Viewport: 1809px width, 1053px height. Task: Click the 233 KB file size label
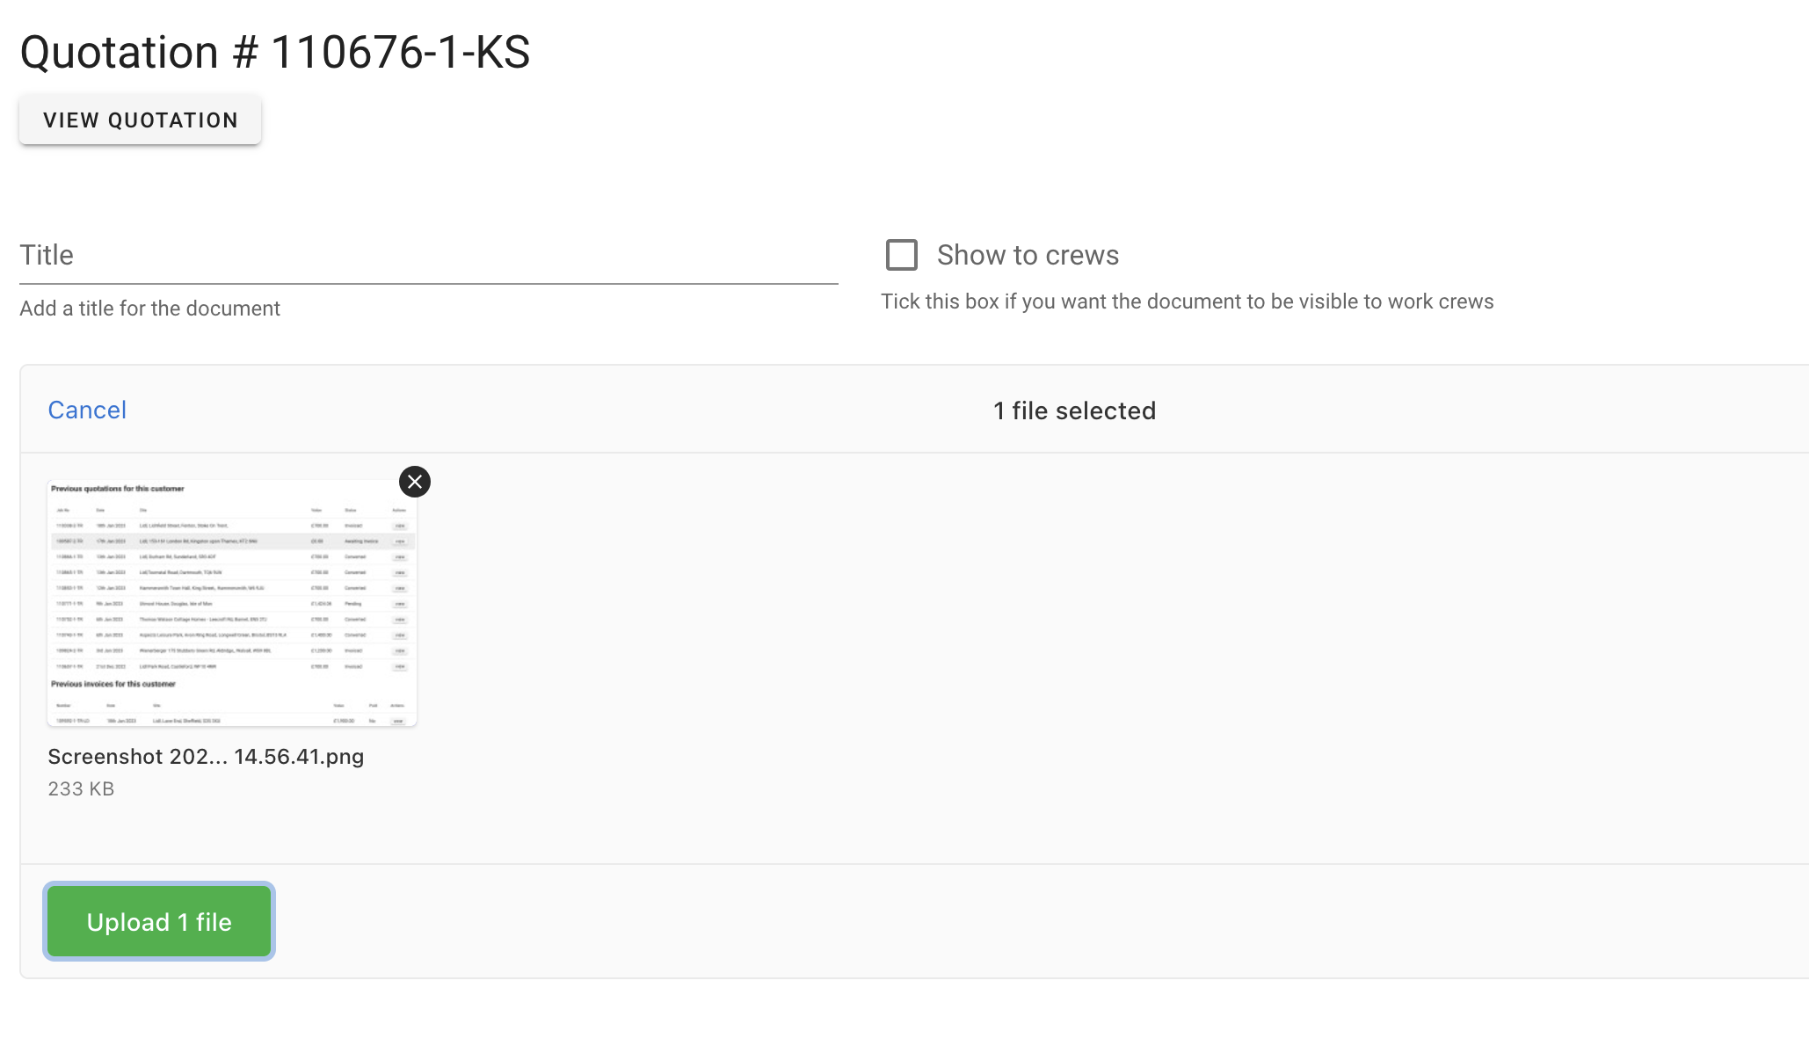(x=81, y=788)
